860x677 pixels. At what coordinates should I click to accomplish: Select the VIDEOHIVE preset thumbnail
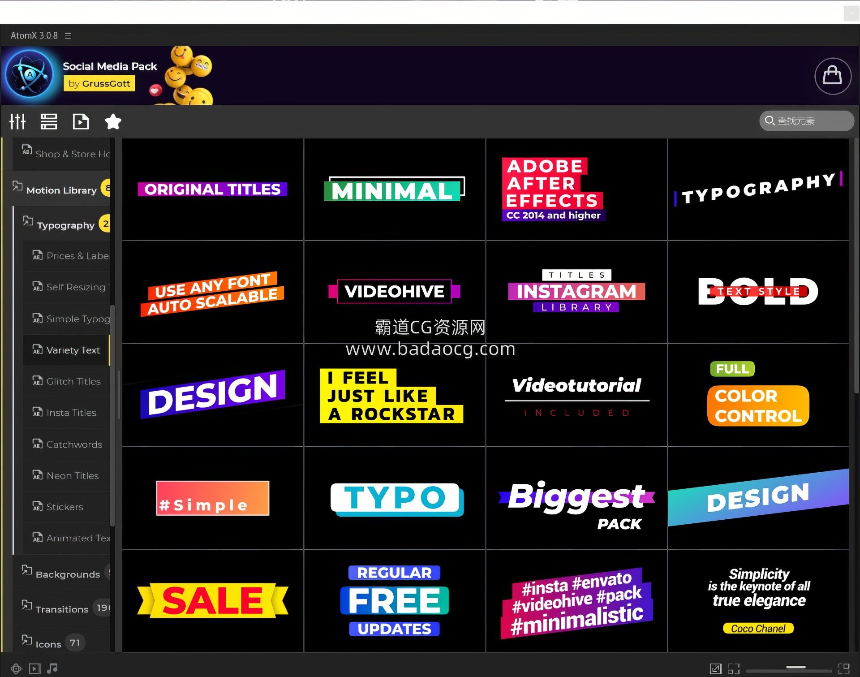tap(395, 292)
